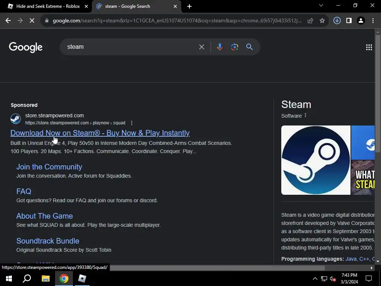Click store.steampowered.com site name
The width and height of the screenshot is (381, 286).
(x=54, y=115)
